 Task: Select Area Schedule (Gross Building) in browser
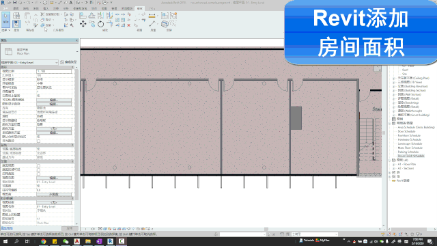pyautogui.click(x=416, y=127)
